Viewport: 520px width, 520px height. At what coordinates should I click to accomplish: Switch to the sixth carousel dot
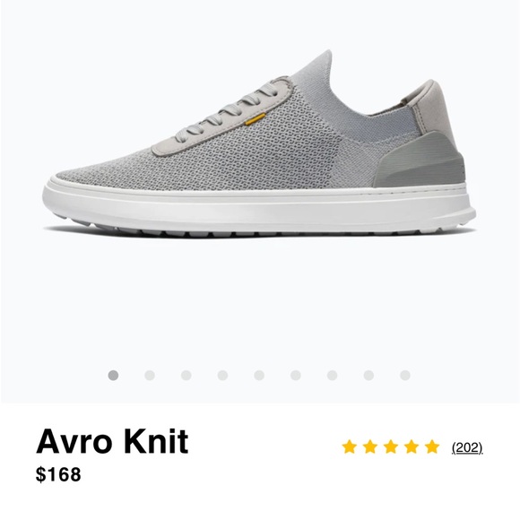[x=296, y=376]
